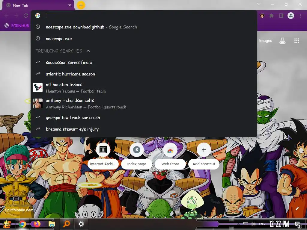
Task: Click the 12:22 PM clock
Action: (x=279, y=224)
